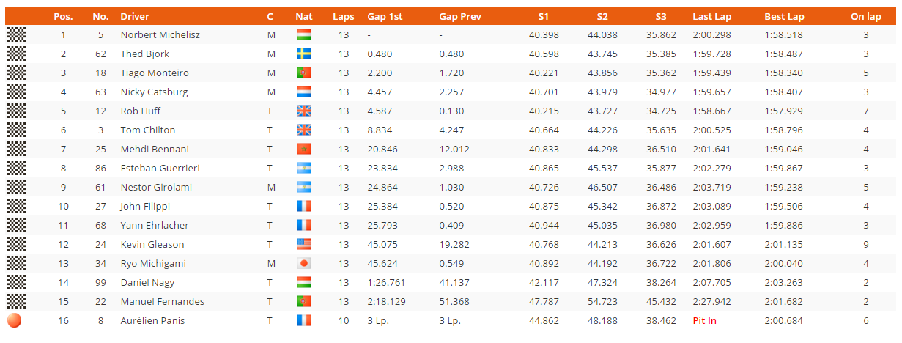This screenshot has height=343, width=902.
Task: Click the S2 sector column header
Action: pos(602,16)
